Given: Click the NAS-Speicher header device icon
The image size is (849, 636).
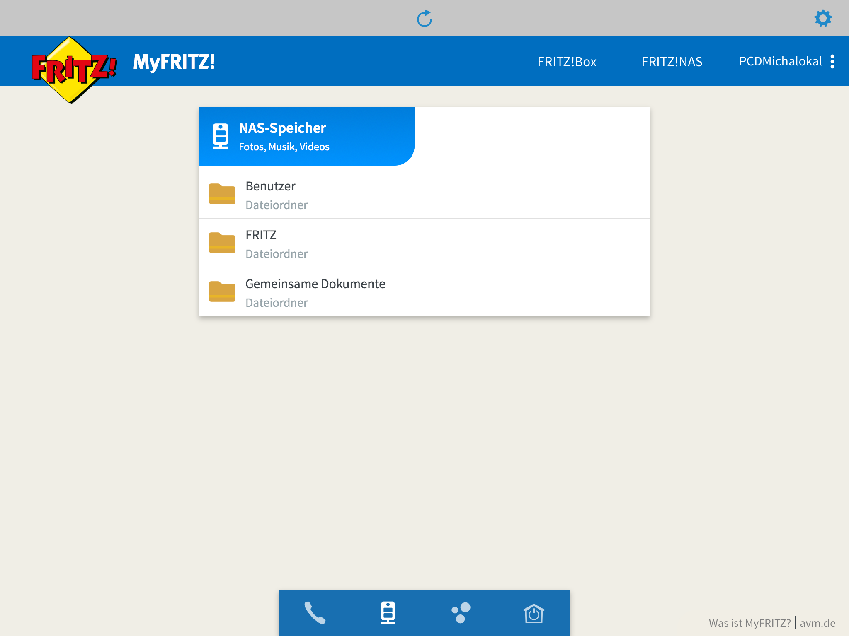Looking at the screenshot, I should tap(221, 136).
